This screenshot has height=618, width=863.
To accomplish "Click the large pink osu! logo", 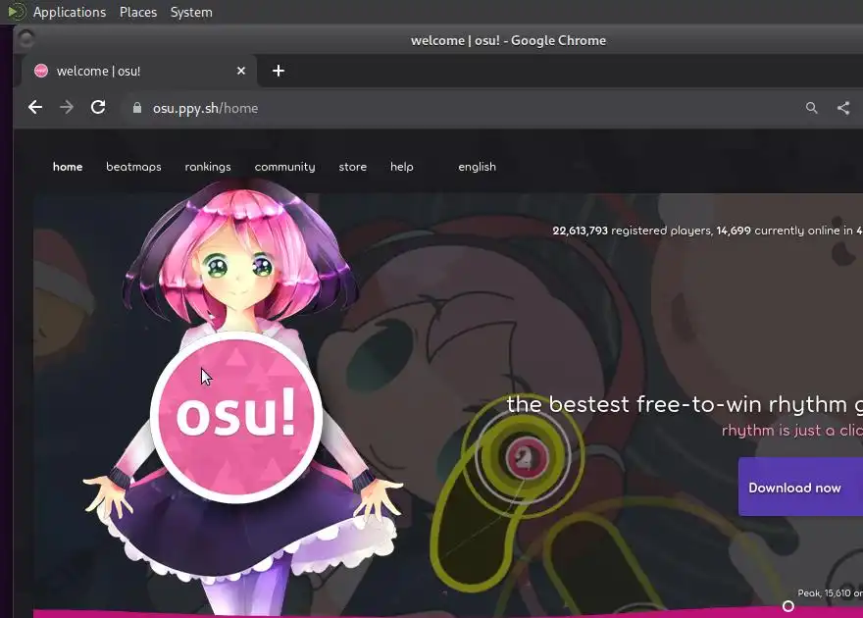I will click(x=236, y=417).
